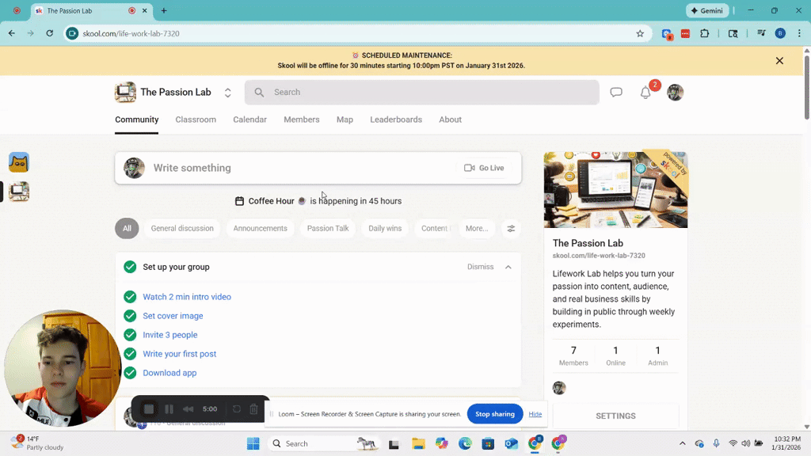
Task: Filter posts by Daily wins
Action: pos(385,229)
